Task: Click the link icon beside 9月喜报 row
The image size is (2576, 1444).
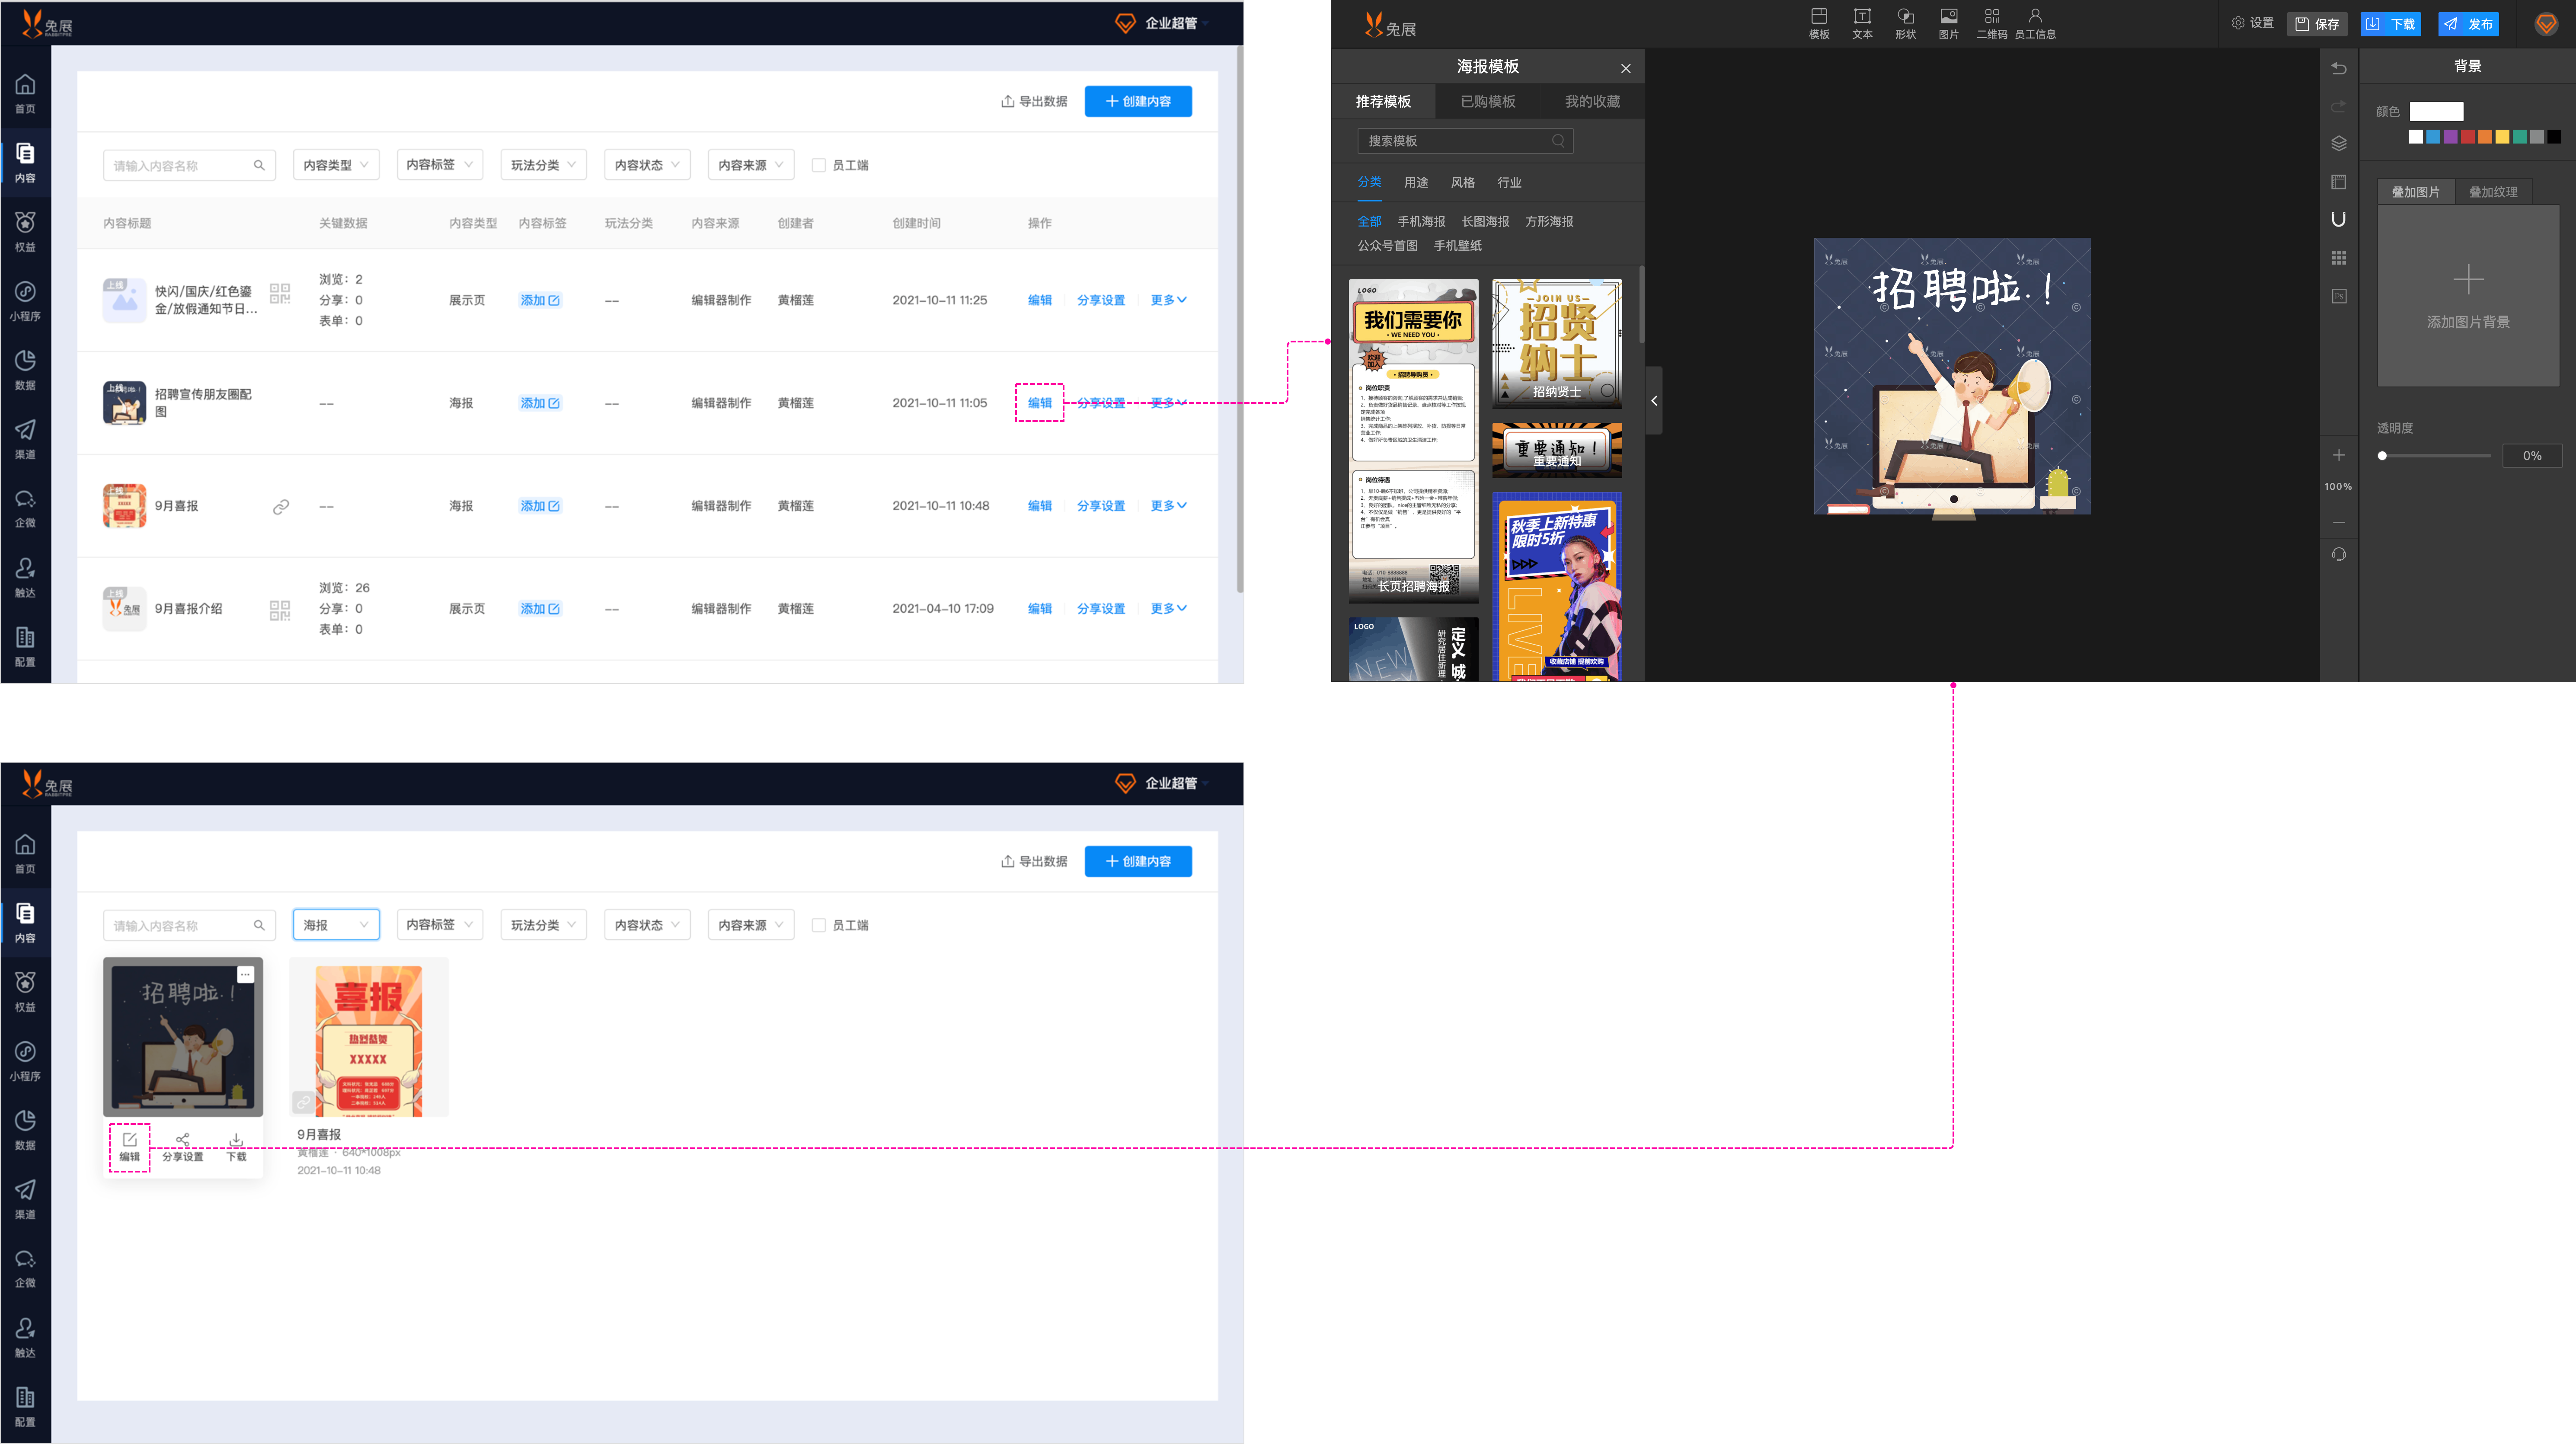Action: 281,507
